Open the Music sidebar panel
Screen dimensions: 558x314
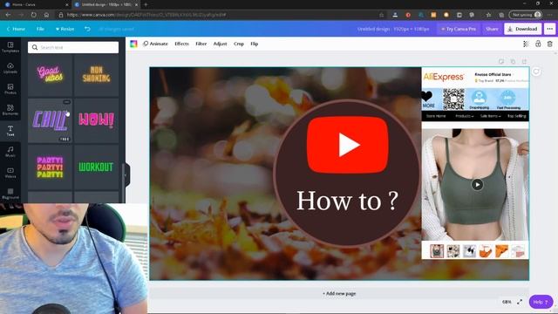coord(10,152)
